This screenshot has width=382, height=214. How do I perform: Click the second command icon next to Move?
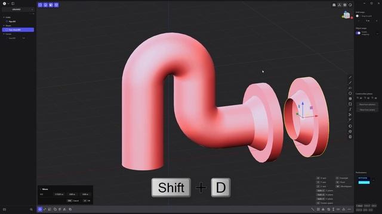45,209
